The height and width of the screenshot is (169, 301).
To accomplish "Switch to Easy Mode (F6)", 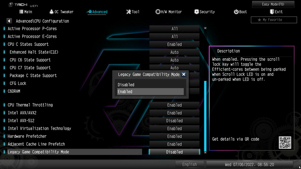I will (x=273, y=4).
